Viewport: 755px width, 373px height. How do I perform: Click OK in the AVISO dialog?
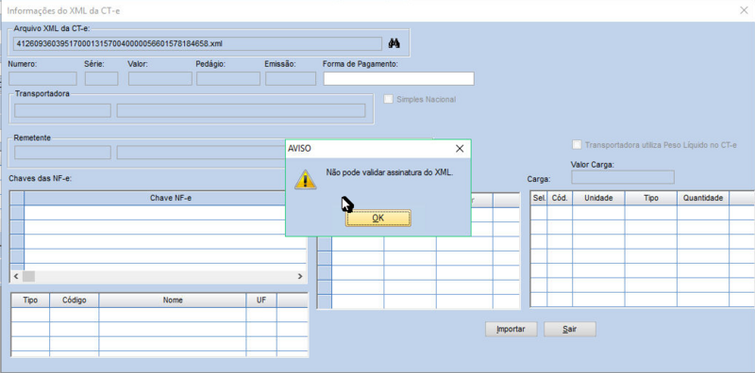[x=378, y=218]
